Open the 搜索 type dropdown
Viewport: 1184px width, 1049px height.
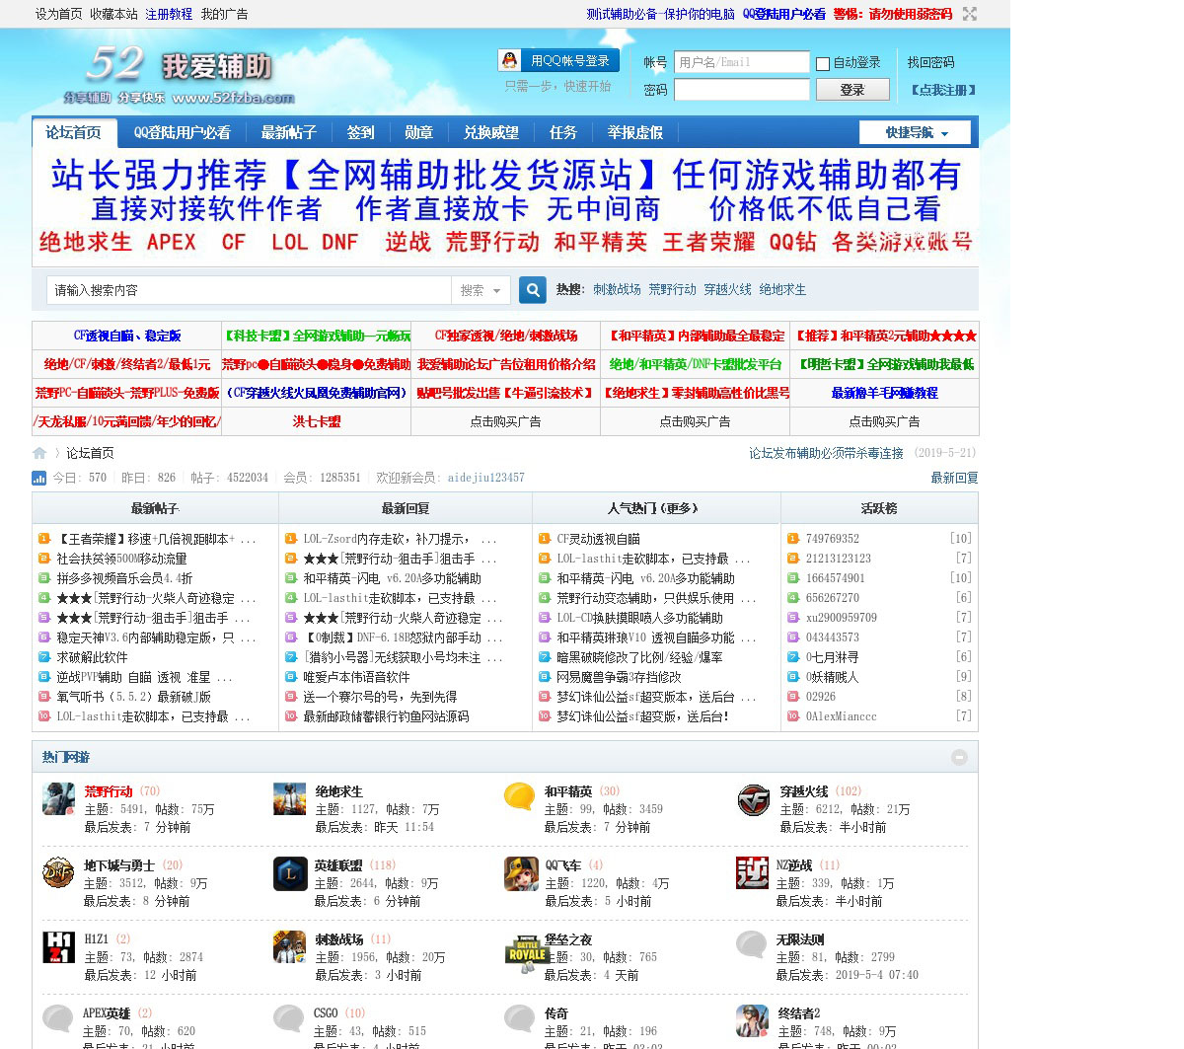click(481, 290)
